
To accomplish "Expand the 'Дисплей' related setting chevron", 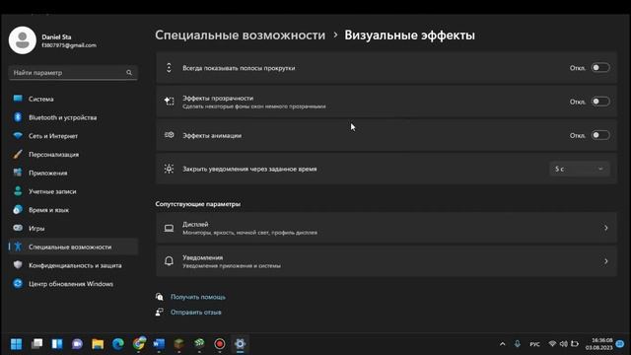I will pyautogui.click(x=605, y=228).
